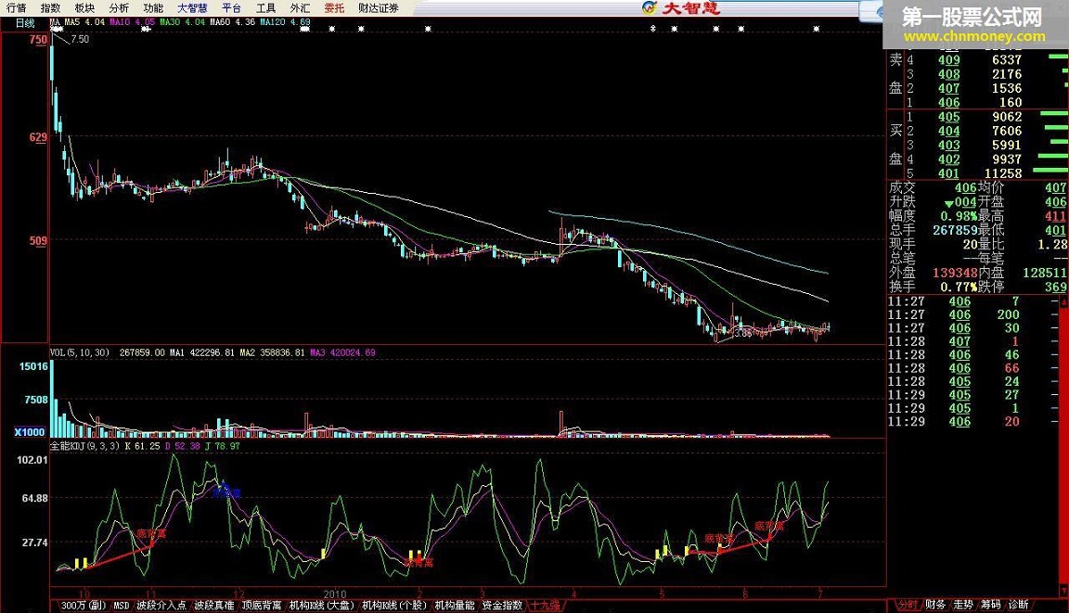
Task: Select the 十九强 tab
Action: point(546,605)
